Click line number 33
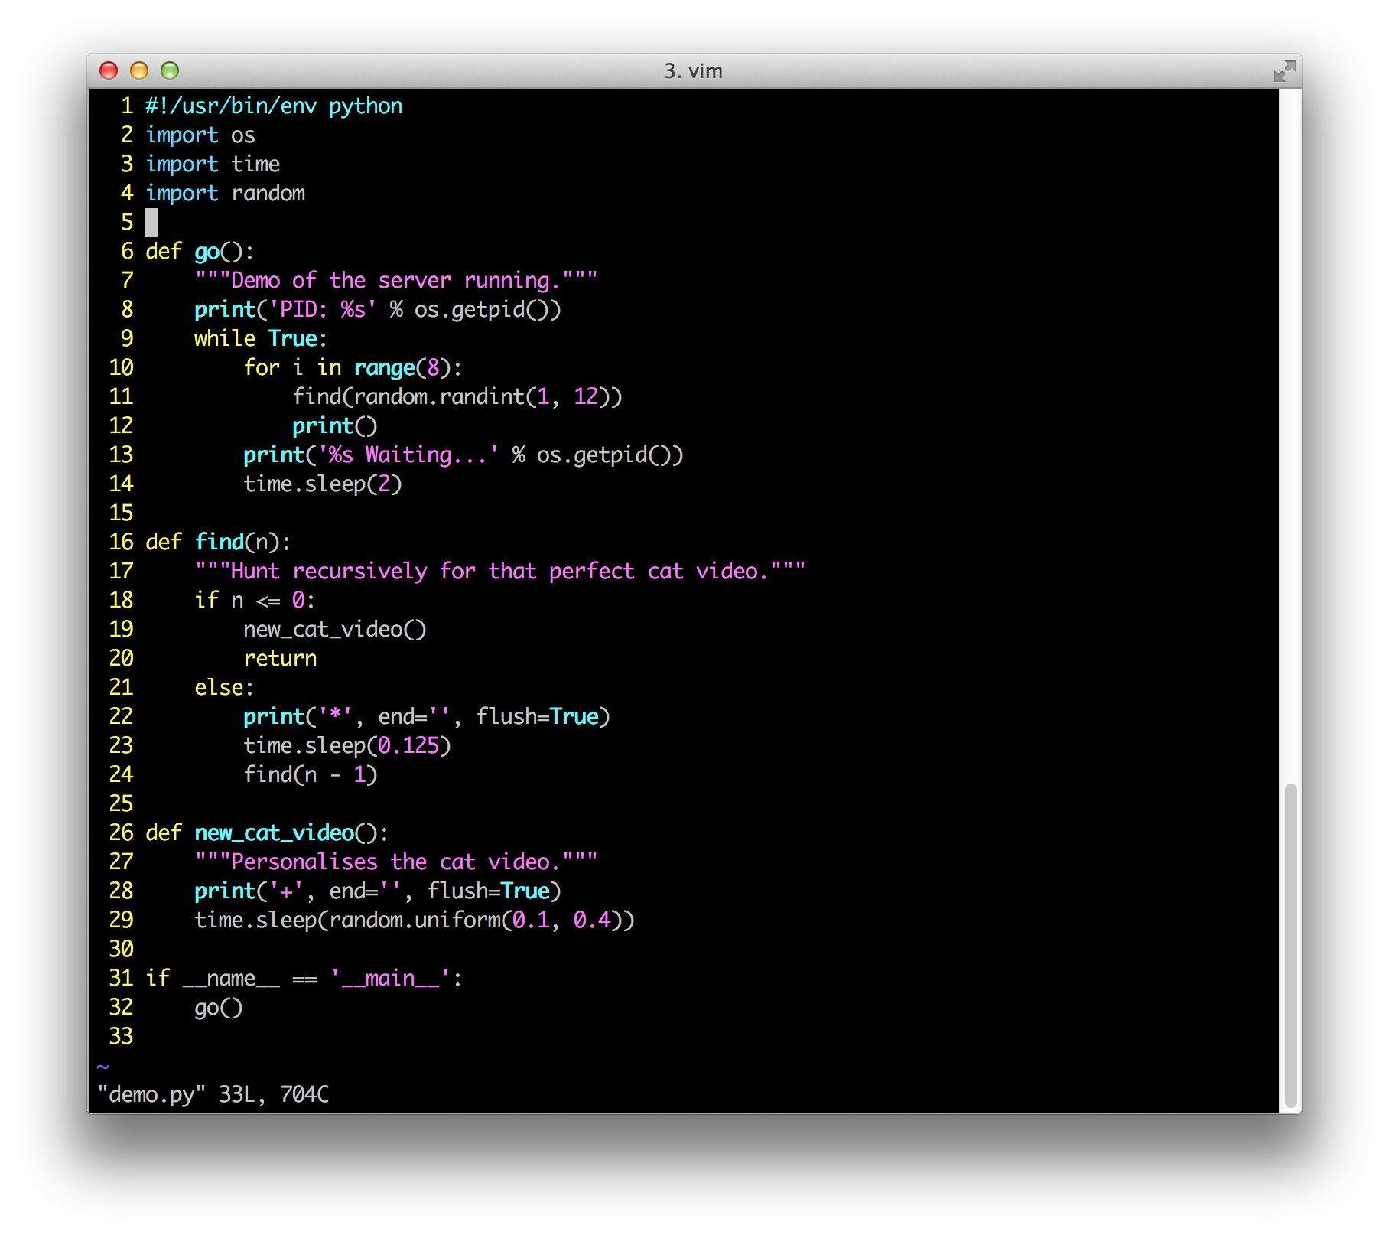 tap(121, 1037)
